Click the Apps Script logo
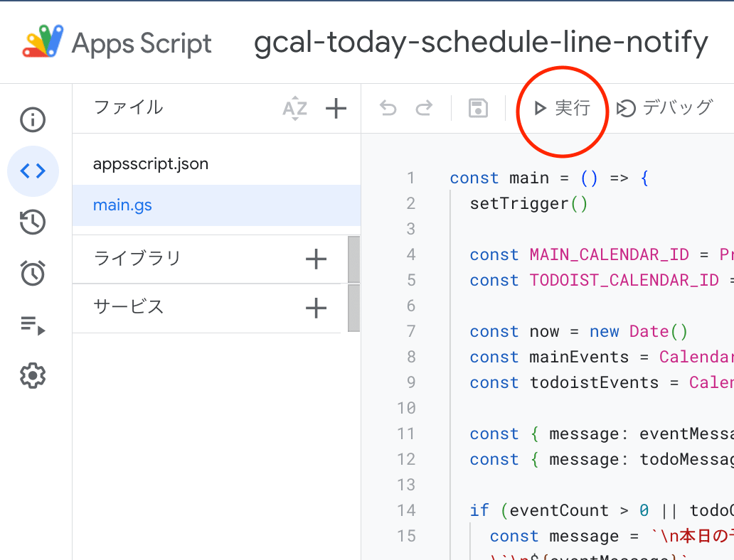734x560 pixels. pos(43,41)
